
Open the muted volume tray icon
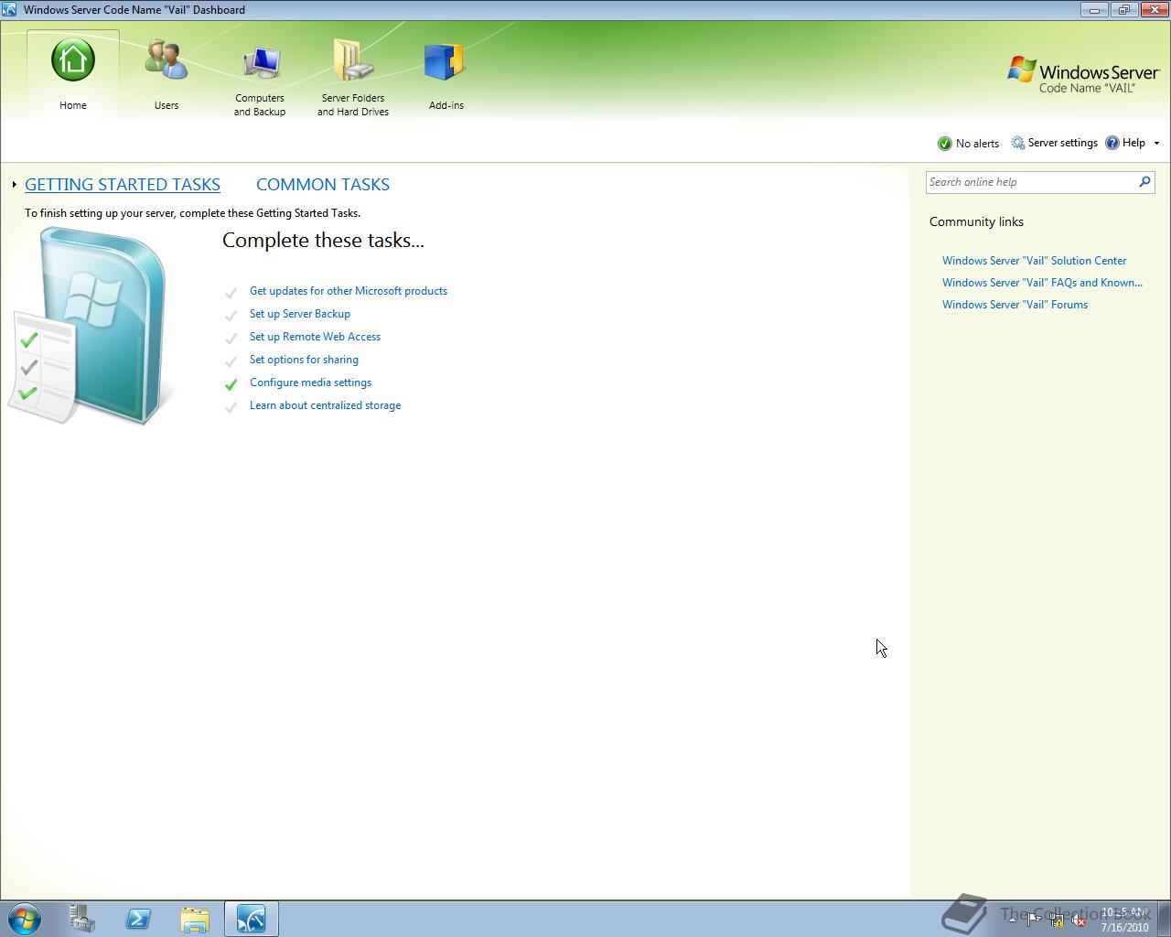tap(1080, 921)
